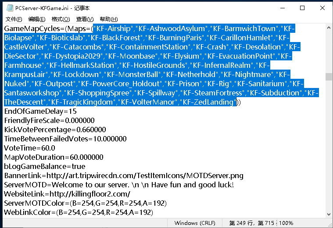The width and height of the screenshot is (333, 228).
Task: Click the "KF-Moonbase" map entry
Action: pos(133,56)
